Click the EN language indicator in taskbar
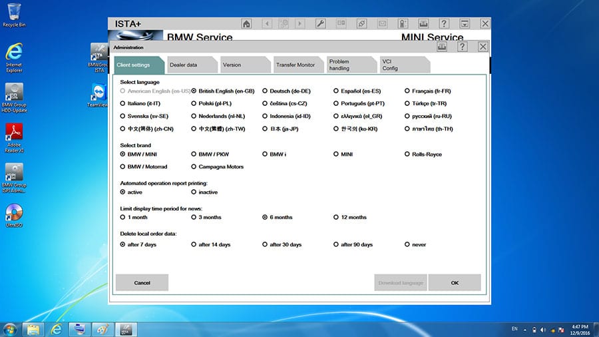 point(514,329)
